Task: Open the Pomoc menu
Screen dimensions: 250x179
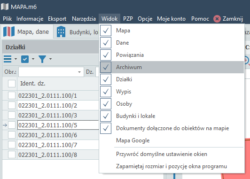Action: (x=200, y=19)
